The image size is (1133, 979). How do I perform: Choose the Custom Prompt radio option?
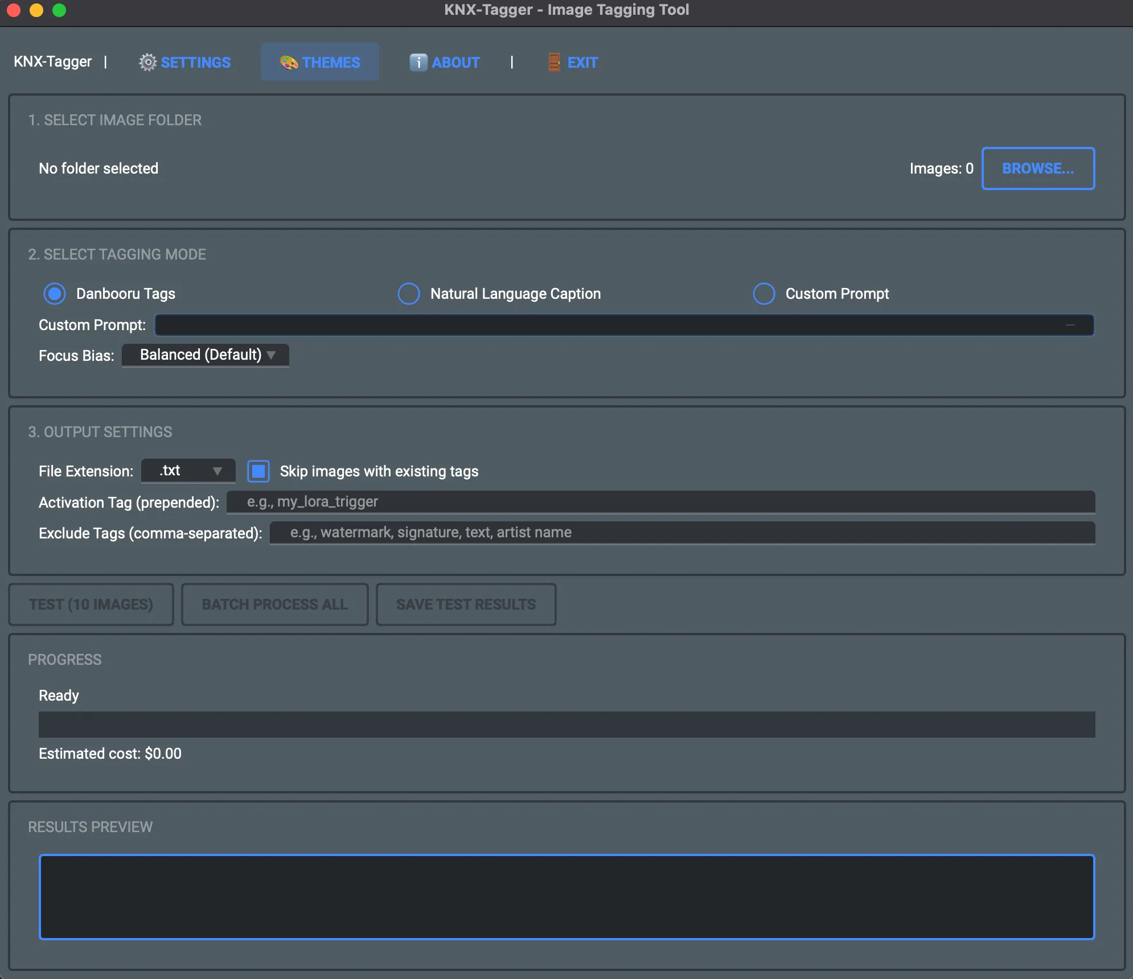point(764,294)
